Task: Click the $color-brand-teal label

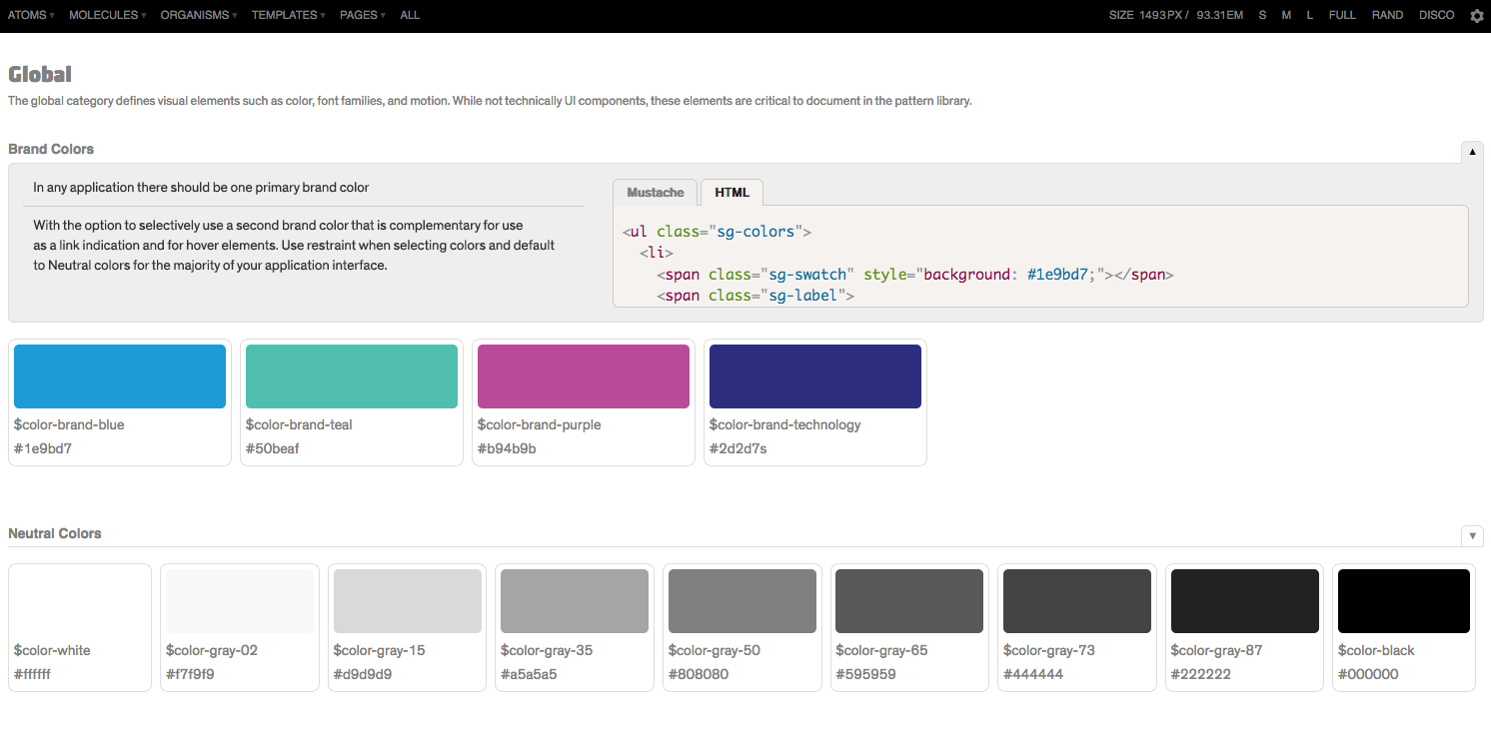Action: tap(299, 424)
